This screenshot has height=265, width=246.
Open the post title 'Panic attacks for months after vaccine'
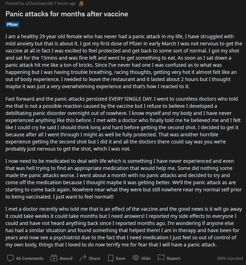coord(67,14)
